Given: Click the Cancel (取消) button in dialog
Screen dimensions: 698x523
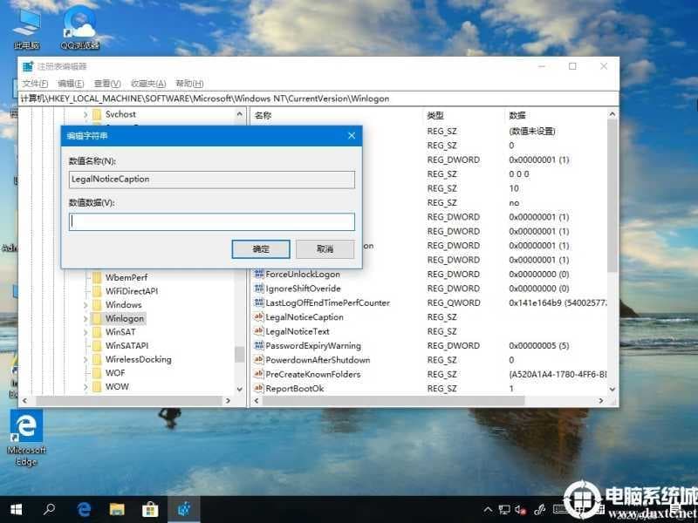Looking at the screenshot, I should click(x=325, y=249).
